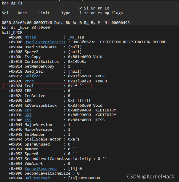Follow the Used_ExceptionList link
This screenshot has height=182, width=179.
click(45, 42)
